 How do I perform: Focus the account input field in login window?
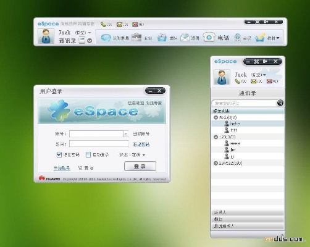pos(96,134)
